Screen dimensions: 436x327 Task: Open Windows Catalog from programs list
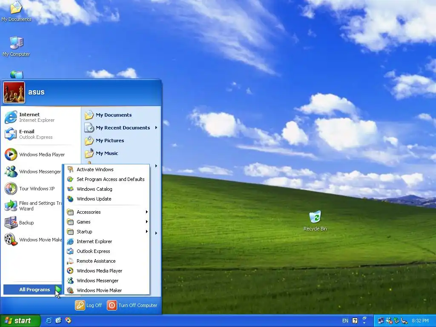pos(107,189)
